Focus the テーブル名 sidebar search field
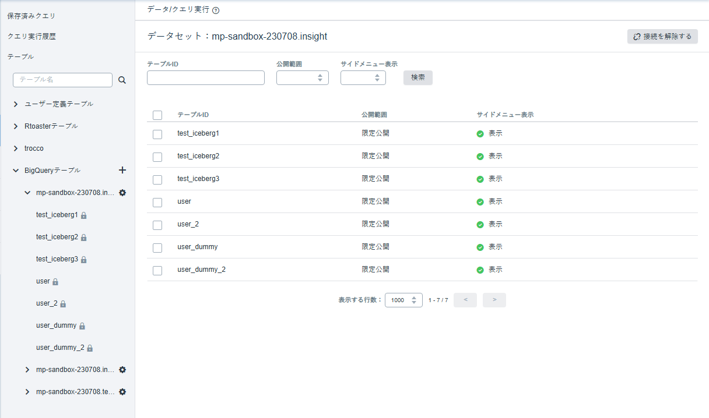 click(62, 80)
